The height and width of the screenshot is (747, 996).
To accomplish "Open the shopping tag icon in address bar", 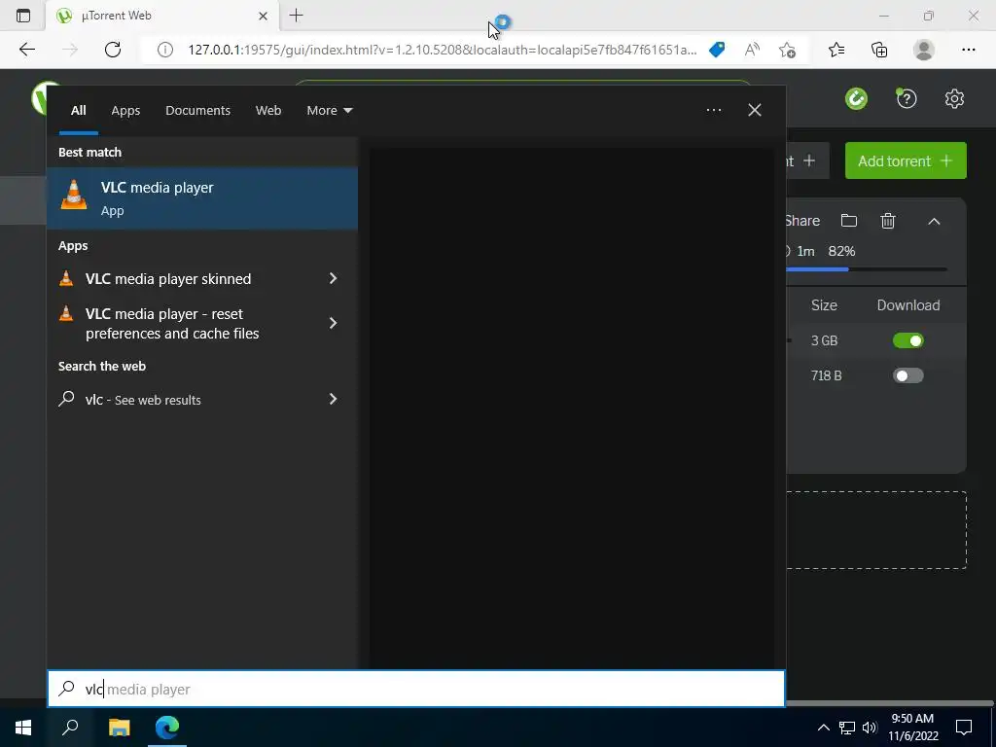I will coord(717,50).
